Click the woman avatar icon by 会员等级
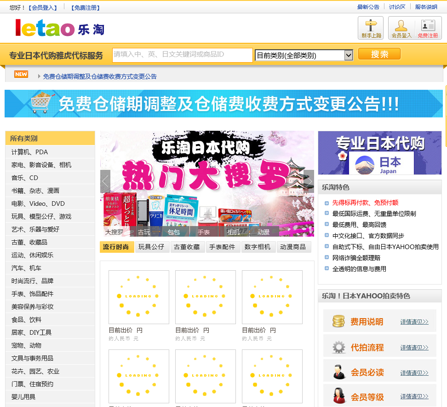The width and height of the screenshot is (447, 407). pyautogui.click(x=338, y=396)
